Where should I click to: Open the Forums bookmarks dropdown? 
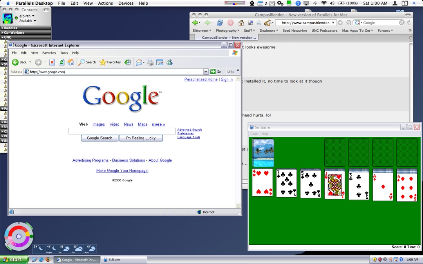pos(385,31)
